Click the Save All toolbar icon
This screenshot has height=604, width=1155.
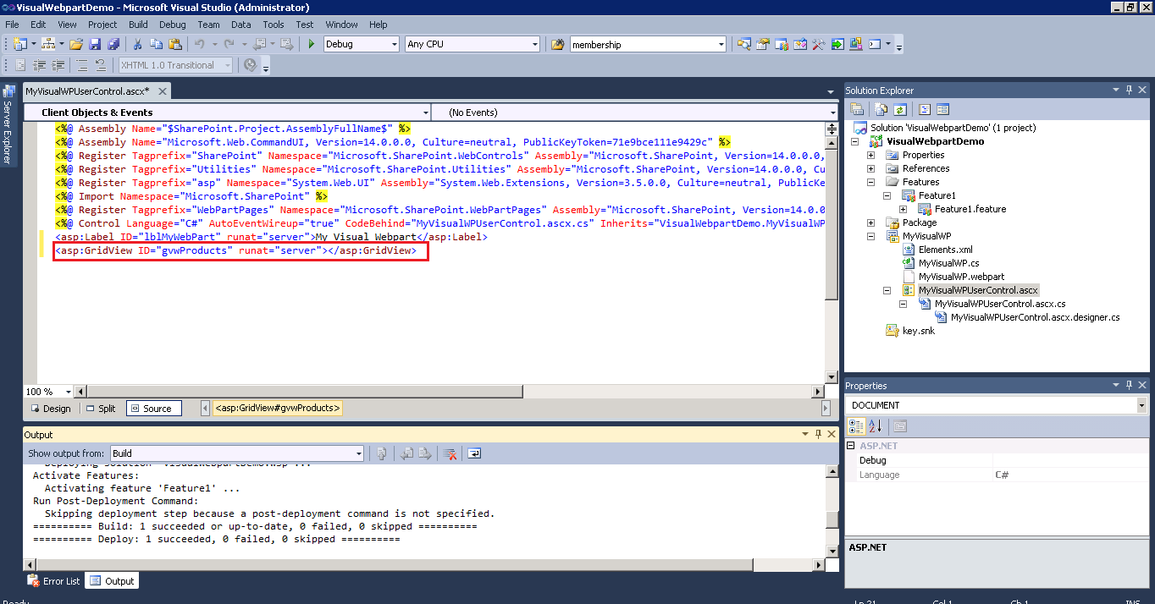pos(113,43)
